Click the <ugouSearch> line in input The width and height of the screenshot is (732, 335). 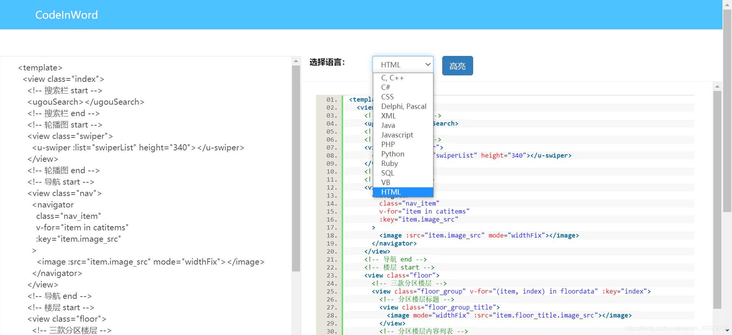click(x=86, y=102)
